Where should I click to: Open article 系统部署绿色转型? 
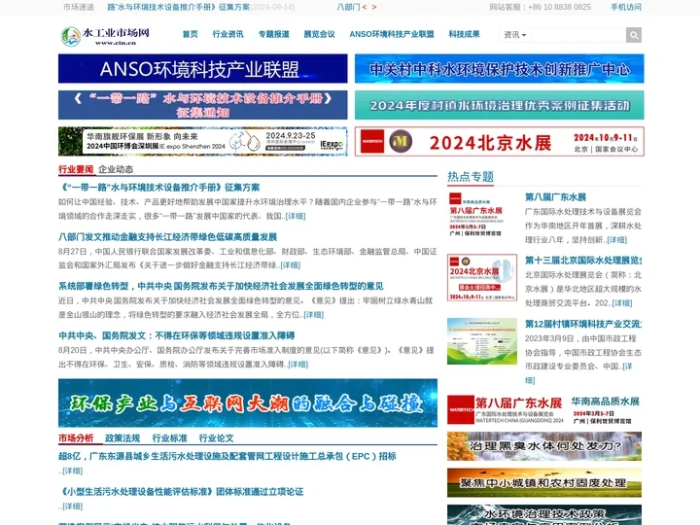pos(221,286)
